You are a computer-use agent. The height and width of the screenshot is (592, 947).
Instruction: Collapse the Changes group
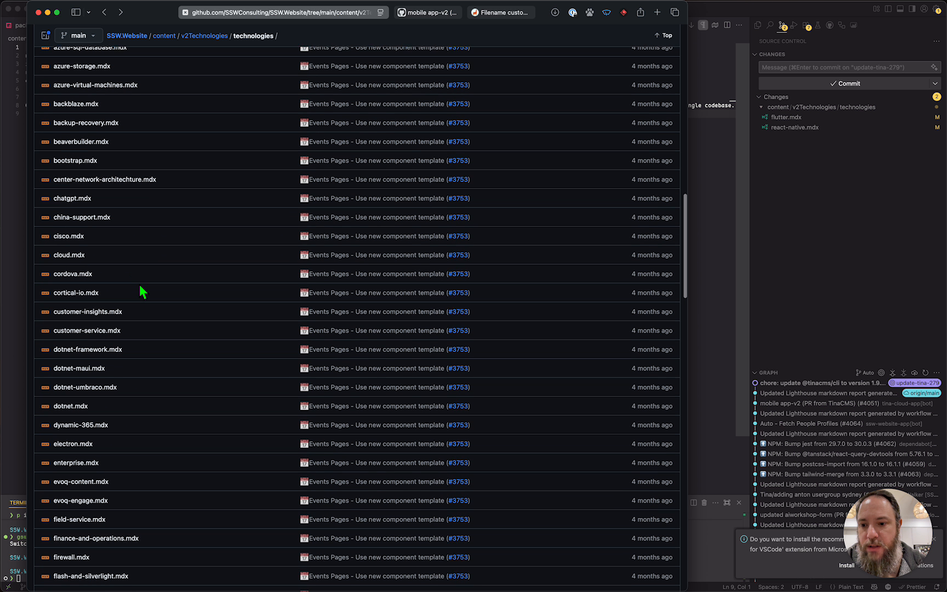click(x=775, y=97)
